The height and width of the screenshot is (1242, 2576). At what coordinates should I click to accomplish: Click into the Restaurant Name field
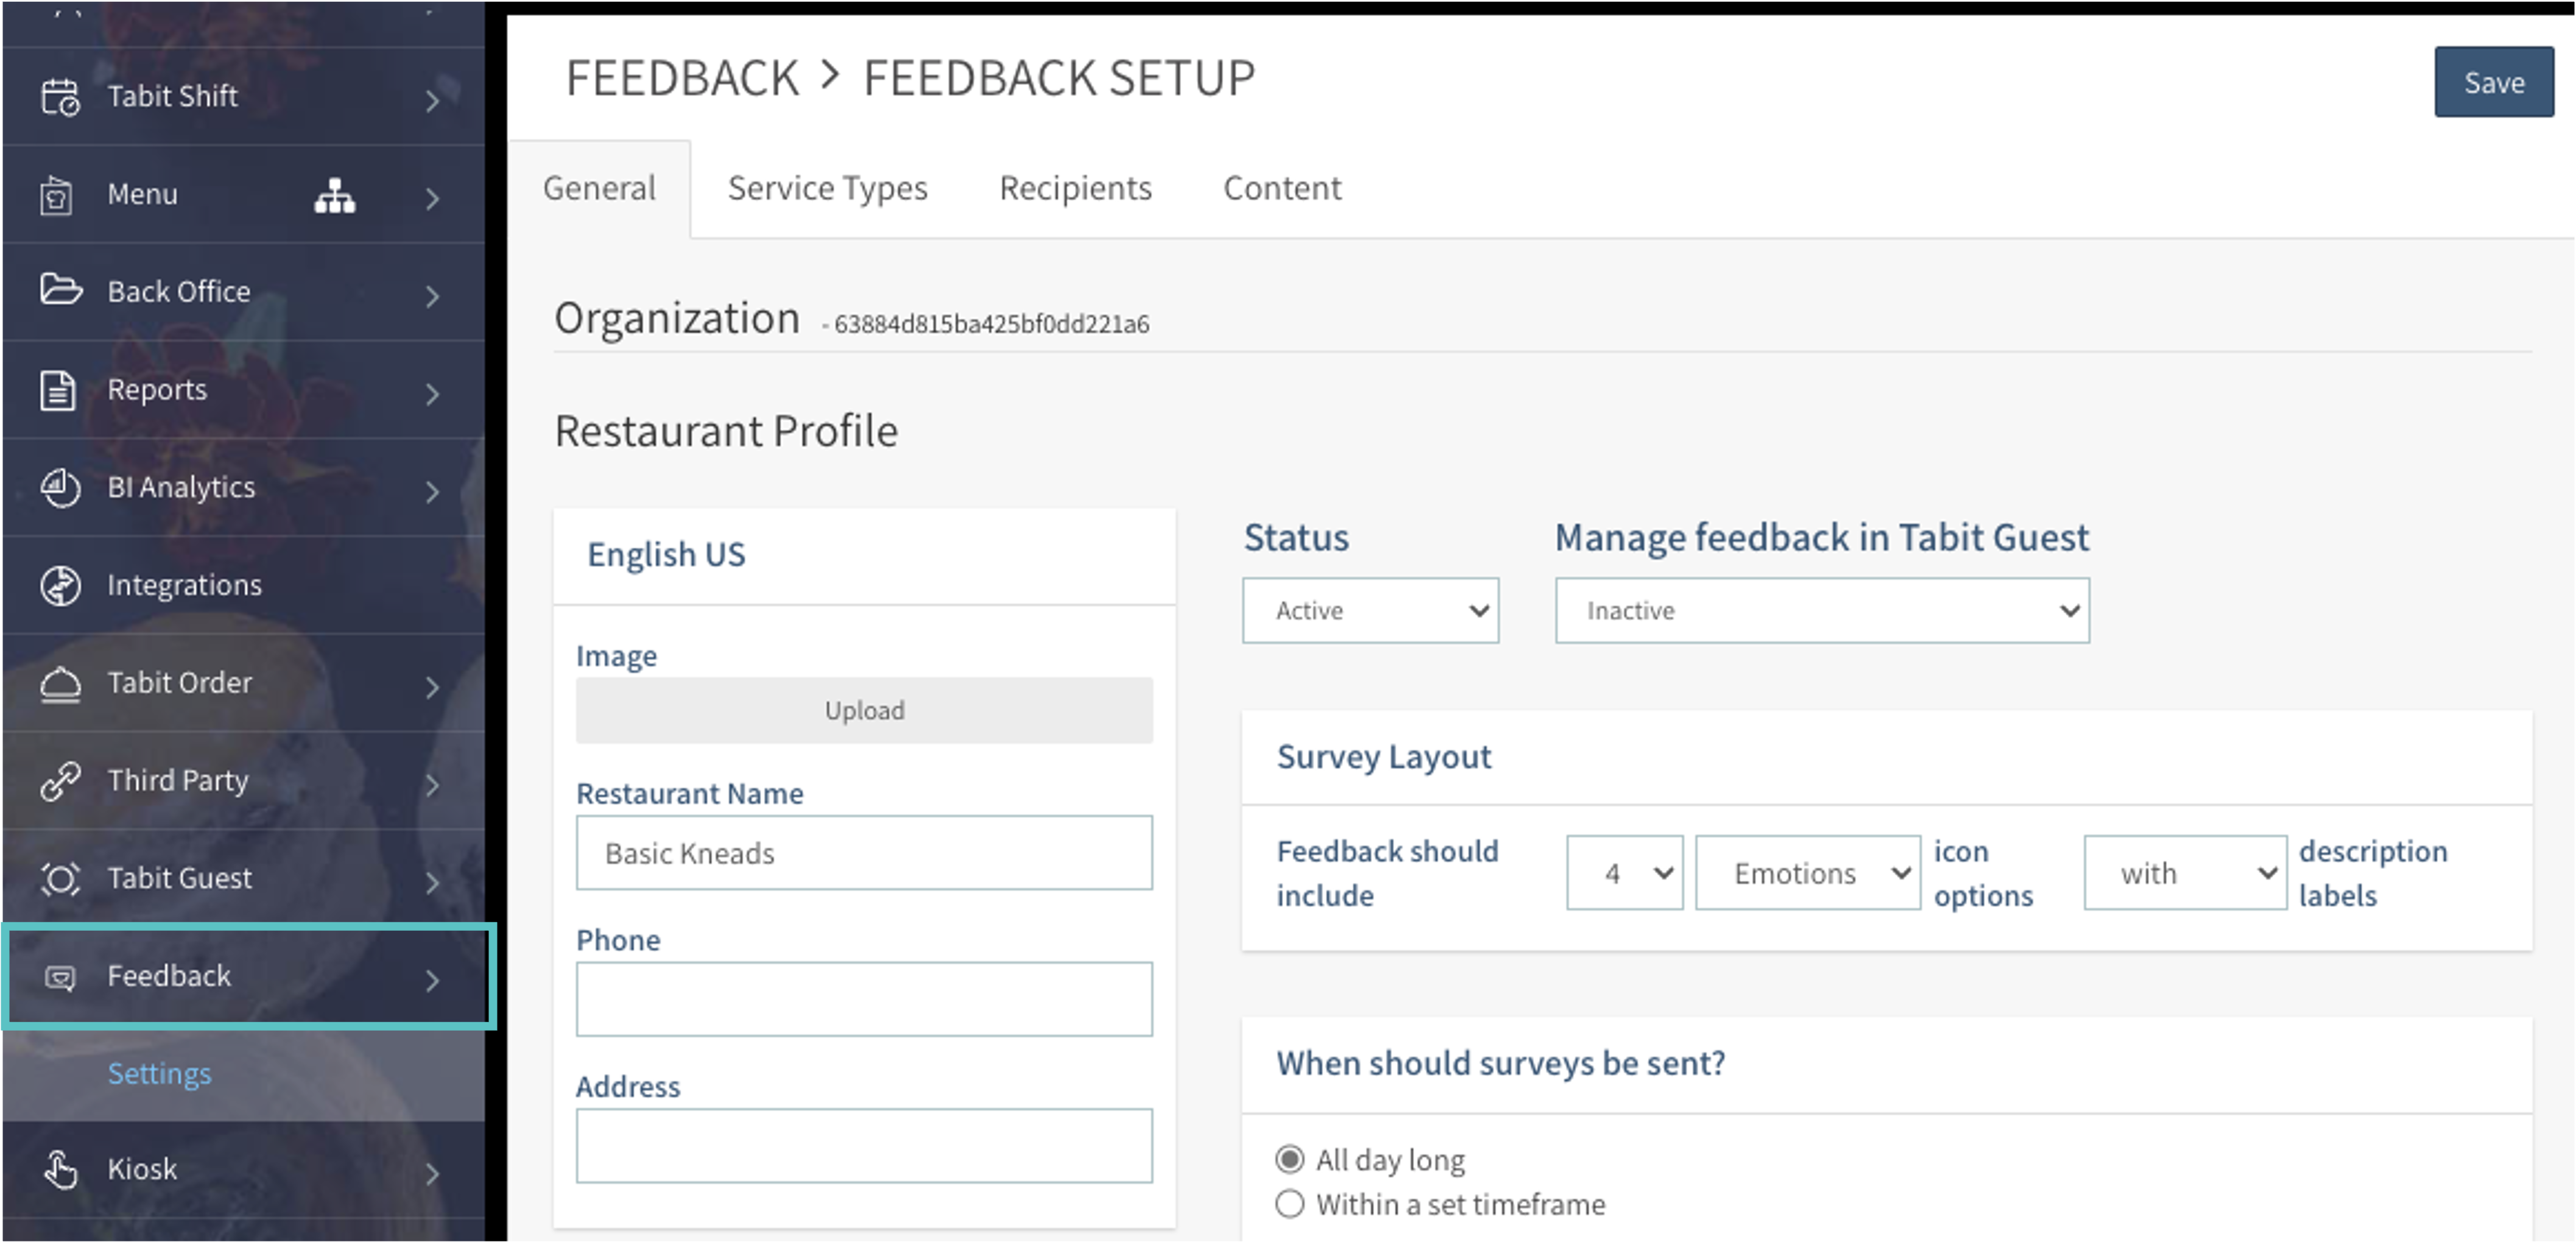coord(863,853)
